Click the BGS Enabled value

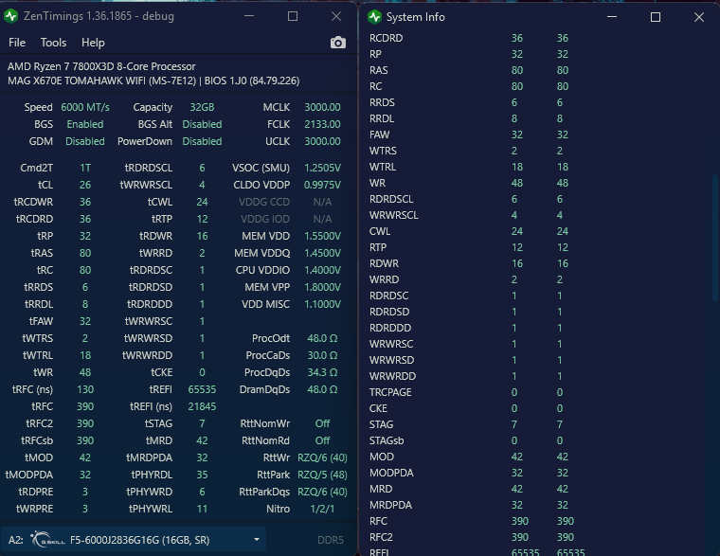click(x=85, y=124)
